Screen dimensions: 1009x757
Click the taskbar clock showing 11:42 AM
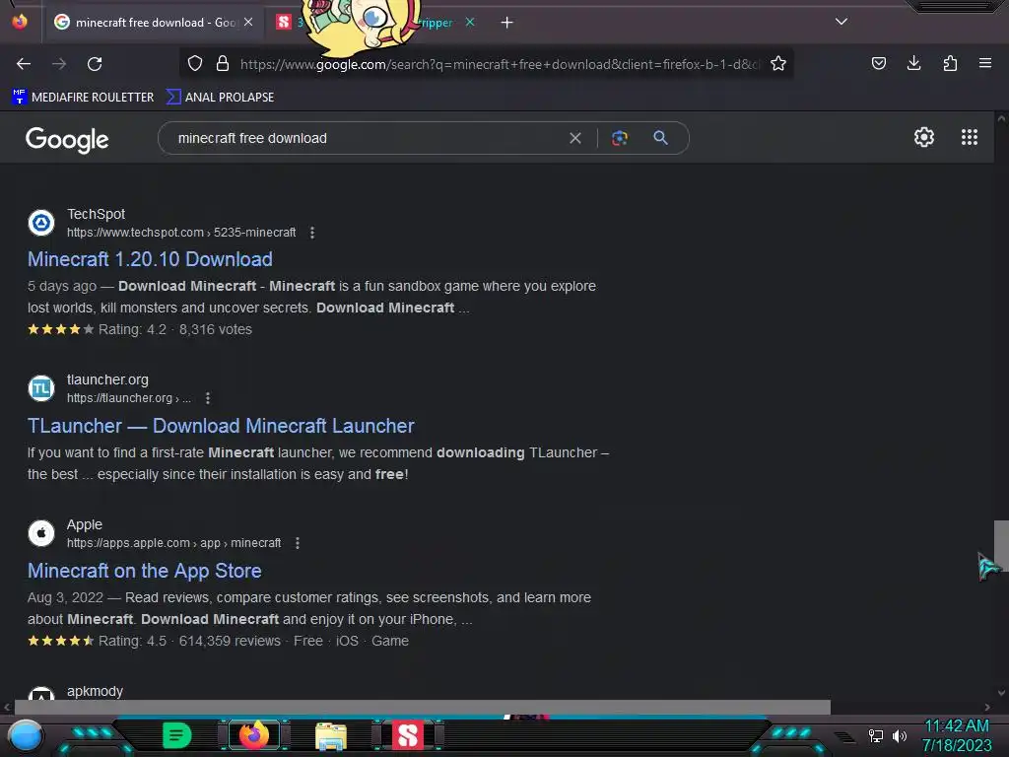click(957, 726)
